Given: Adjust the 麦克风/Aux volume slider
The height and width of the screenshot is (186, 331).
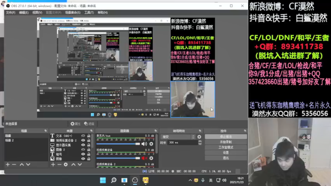Looking at the screenshot, I should click(x=118, y=144).
